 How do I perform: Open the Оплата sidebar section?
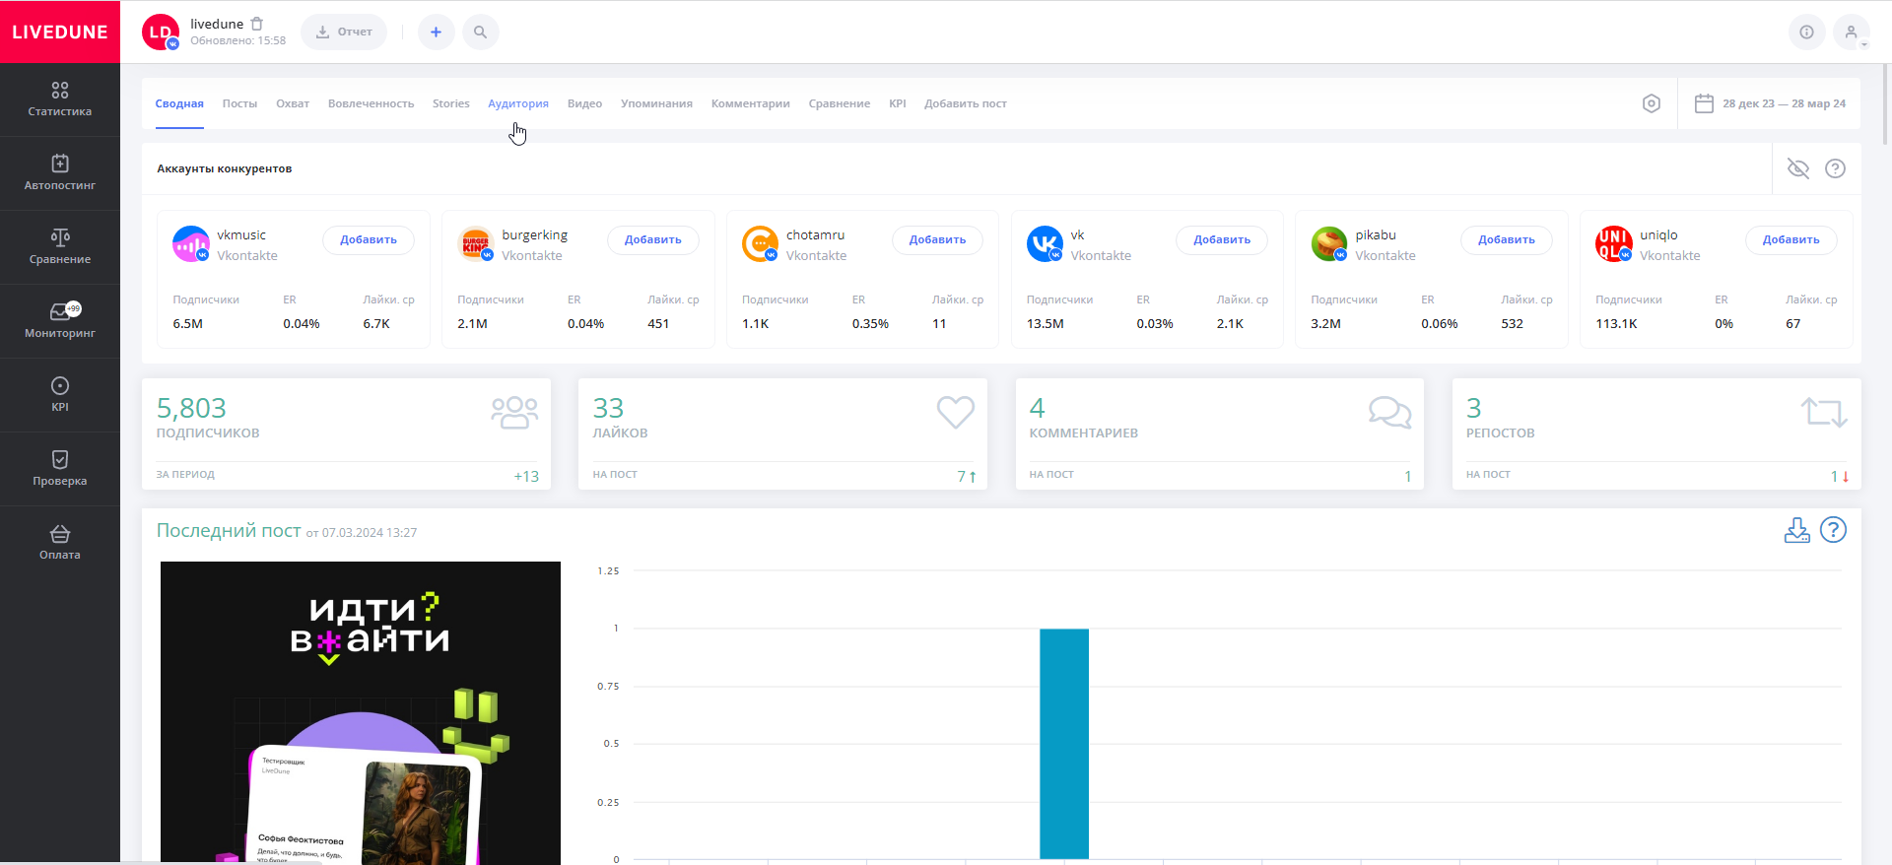(x=60, y=543)
